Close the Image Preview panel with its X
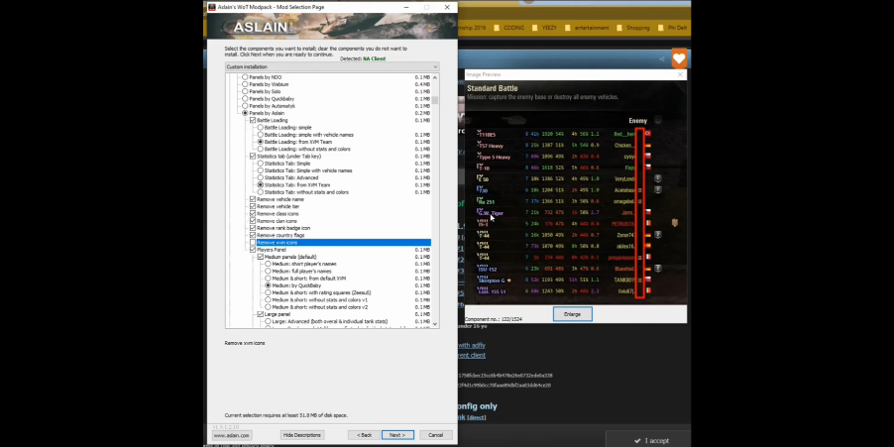The width and height of the screenshot is (894, 447). 680,74
